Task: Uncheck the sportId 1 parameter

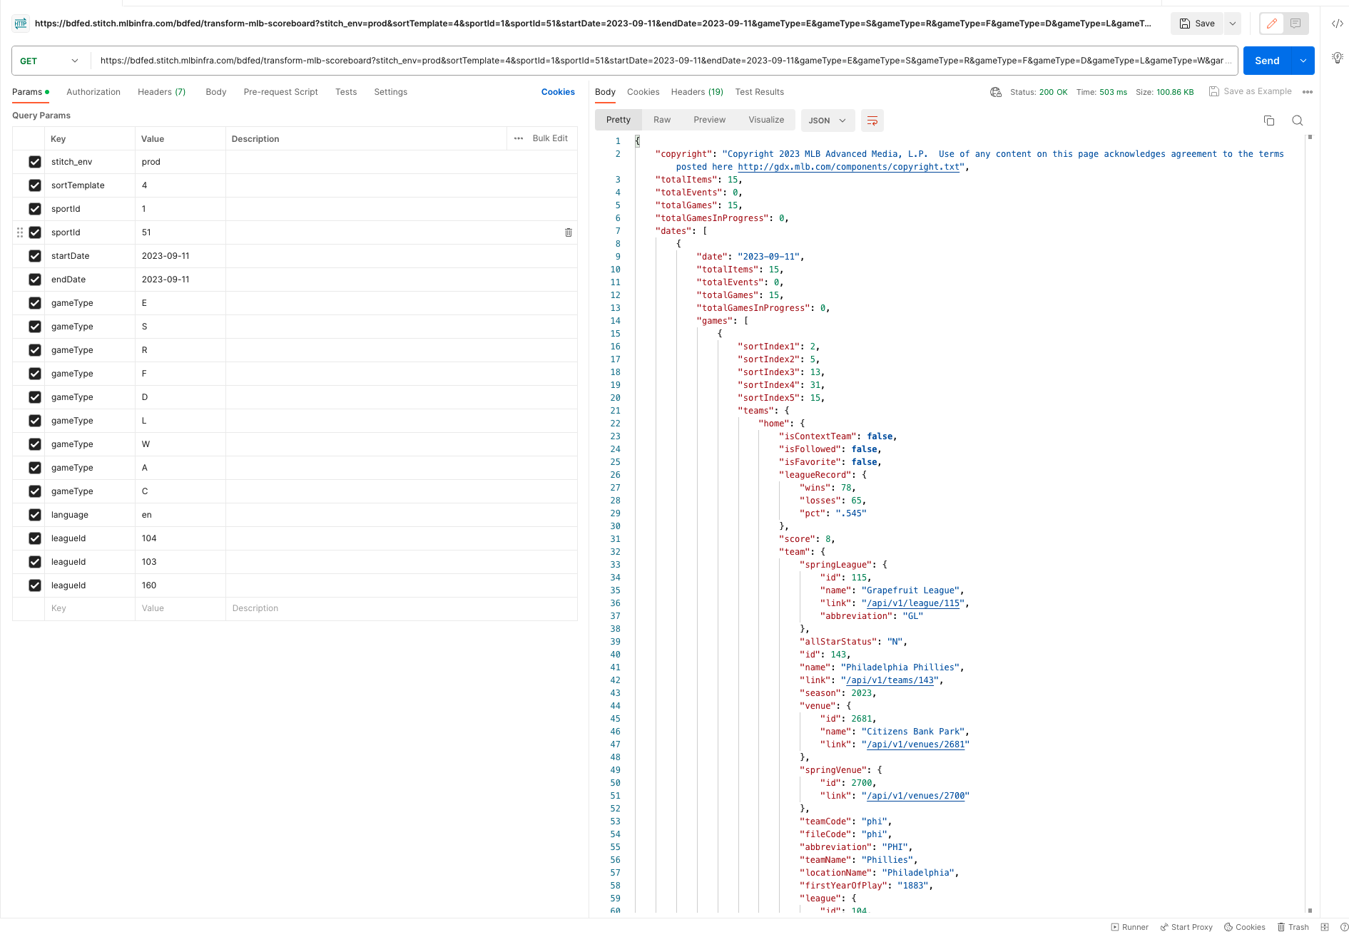Action: click(x=35, y=209)
